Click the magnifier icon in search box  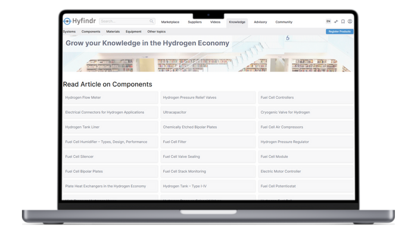tap(151, 21)
